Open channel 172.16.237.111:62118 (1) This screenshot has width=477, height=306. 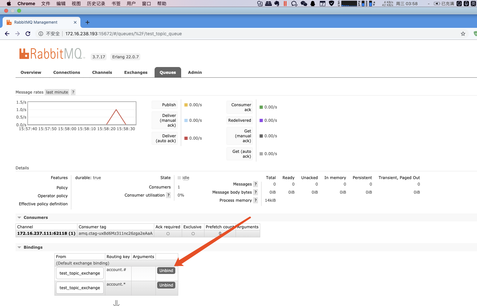click(x=46, y=233)
